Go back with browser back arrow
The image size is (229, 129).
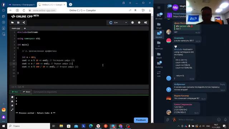(11, 10)
